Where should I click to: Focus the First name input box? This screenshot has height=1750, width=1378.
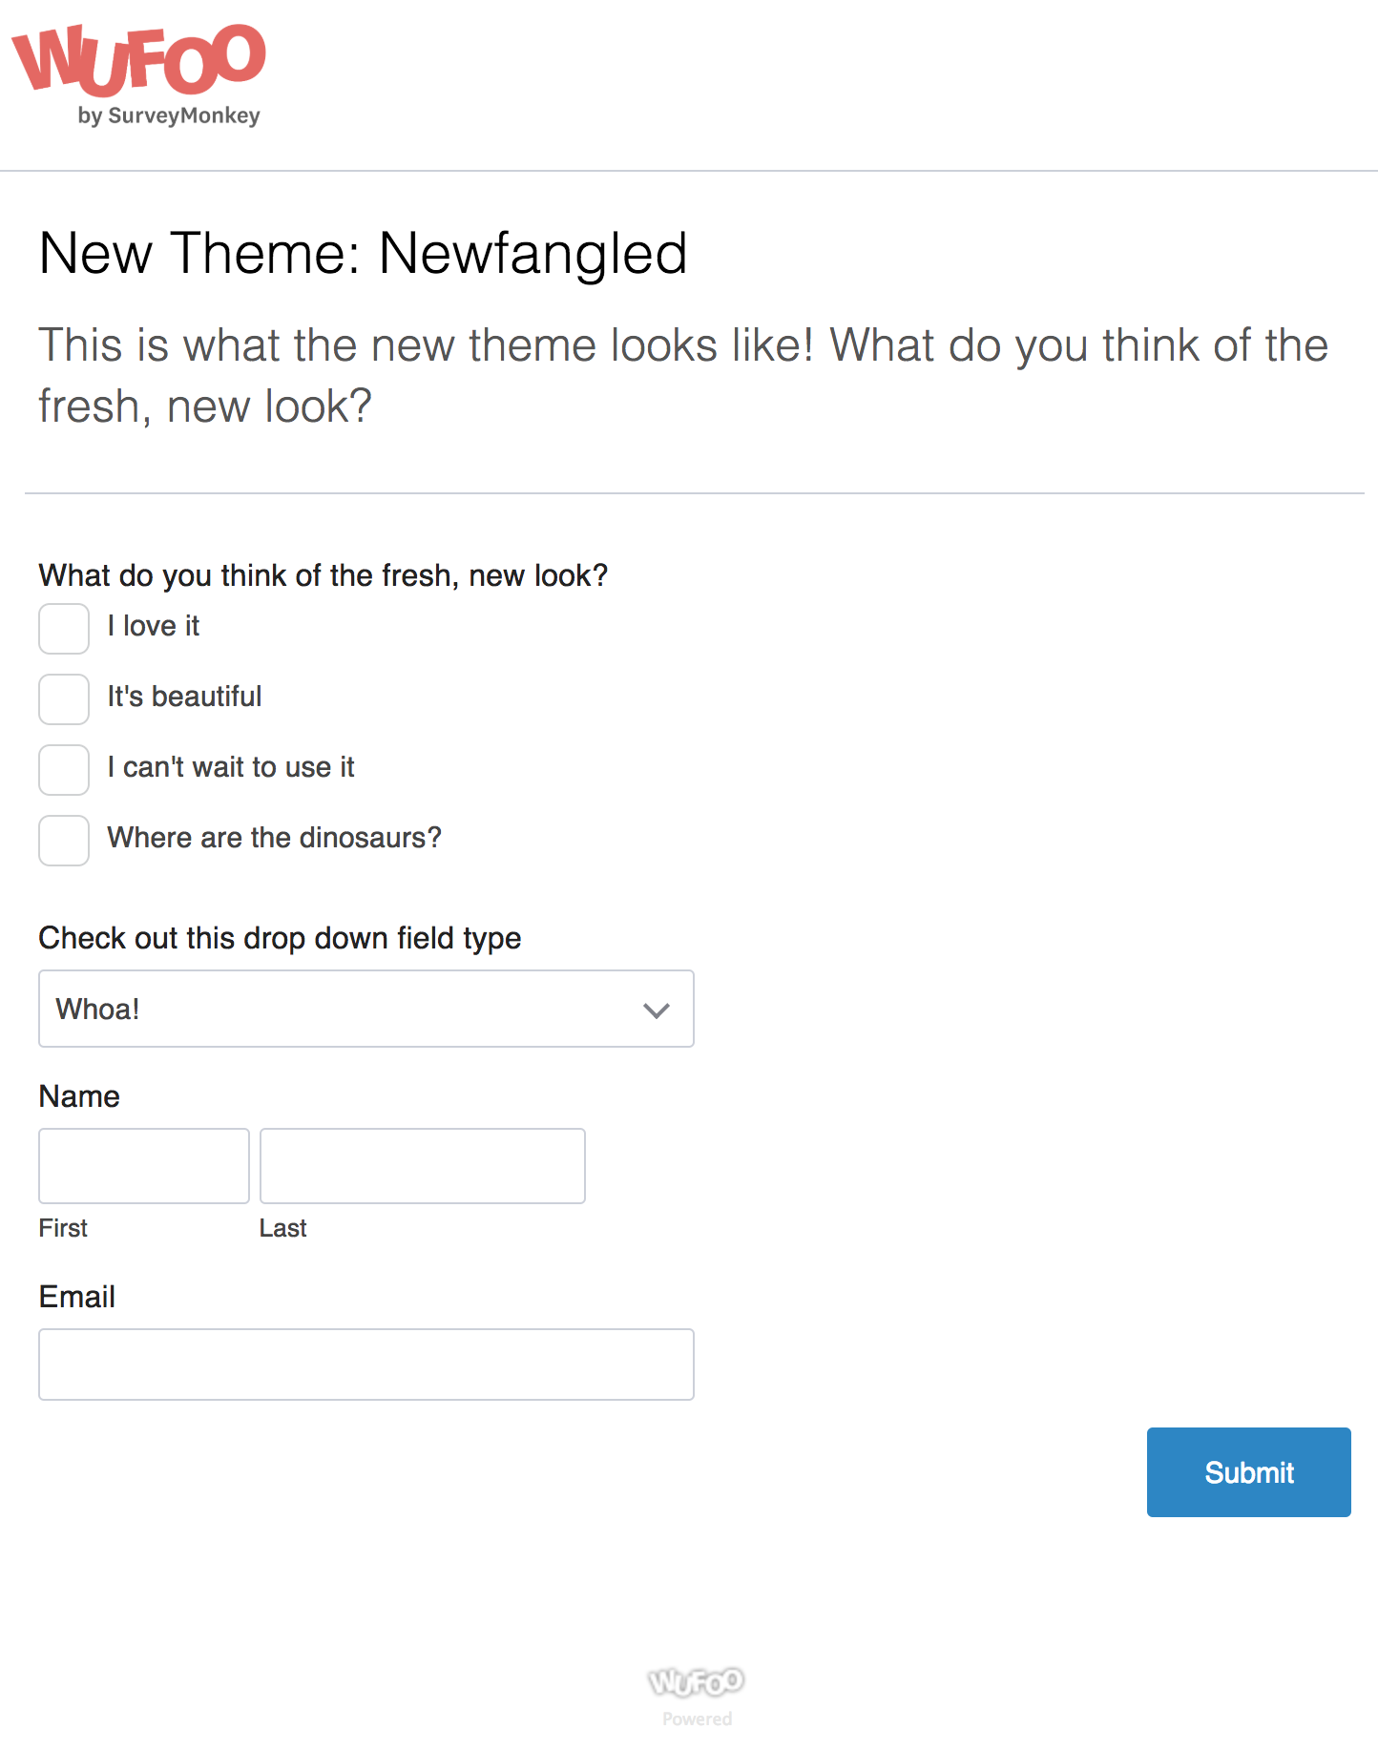[x=144, y=1166]
